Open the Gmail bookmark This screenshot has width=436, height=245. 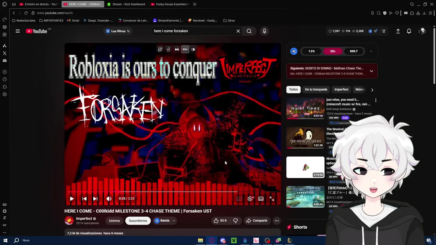[73, 20]
